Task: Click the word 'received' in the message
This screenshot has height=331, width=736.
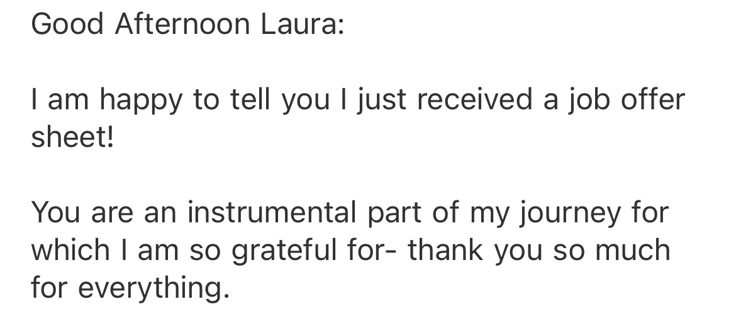Action: [474, 99]
